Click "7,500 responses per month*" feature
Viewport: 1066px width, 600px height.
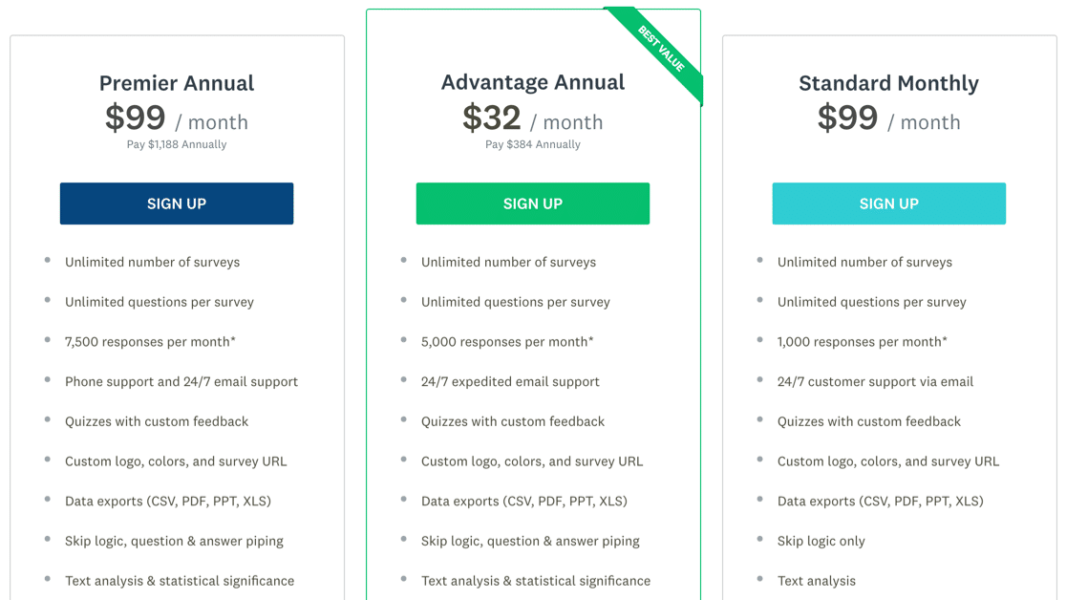pyautogui.click(x=150, y=342)
